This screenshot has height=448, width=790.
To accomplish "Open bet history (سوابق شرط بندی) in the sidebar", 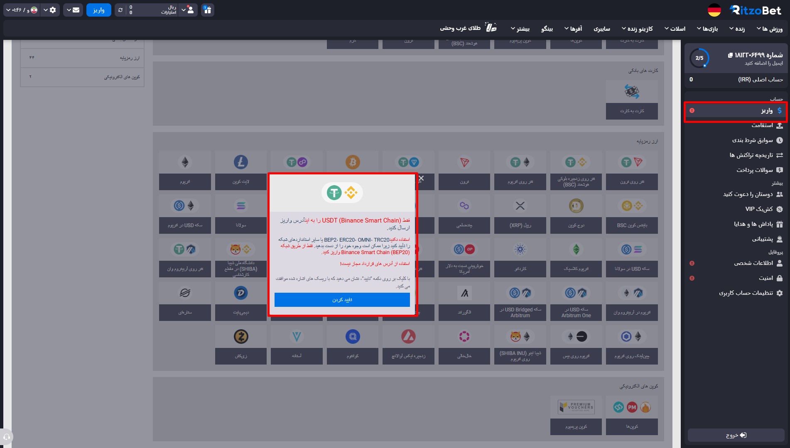I will [x=736, y=140].
